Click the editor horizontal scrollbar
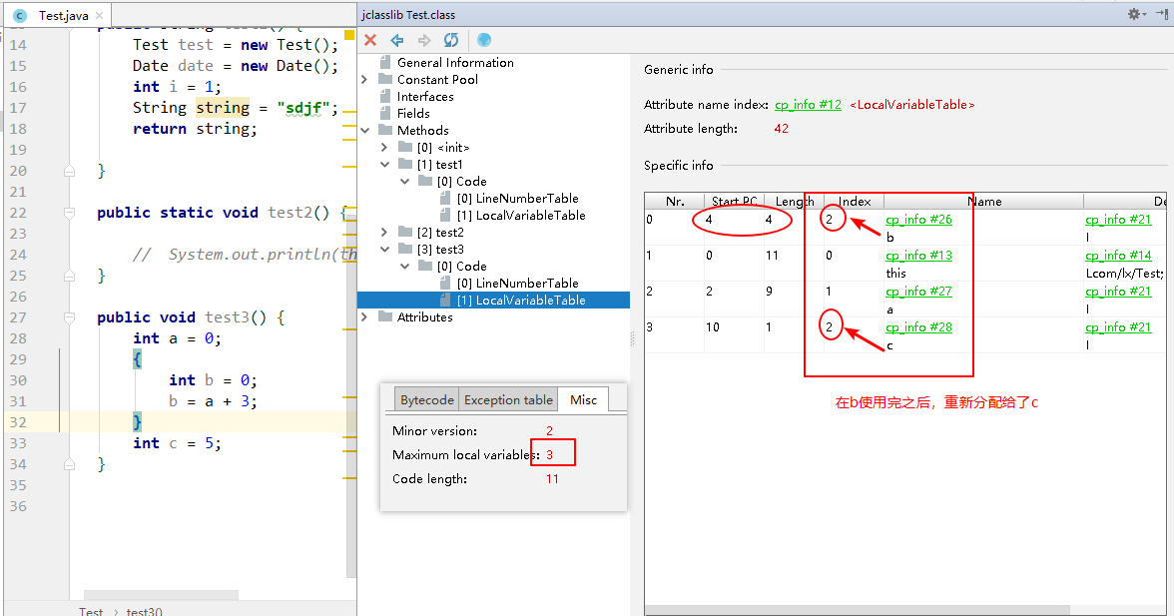1174x616 pixels. (x=161, y=595)
